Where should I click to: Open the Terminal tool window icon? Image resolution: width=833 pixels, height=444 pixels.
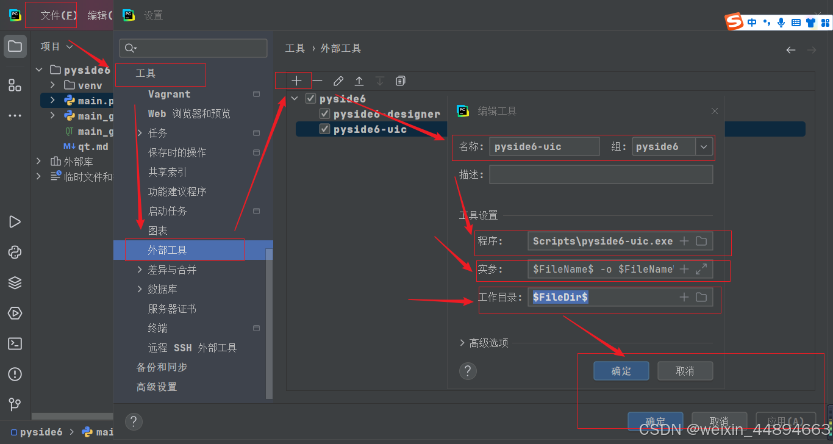(x=15, y=343)
